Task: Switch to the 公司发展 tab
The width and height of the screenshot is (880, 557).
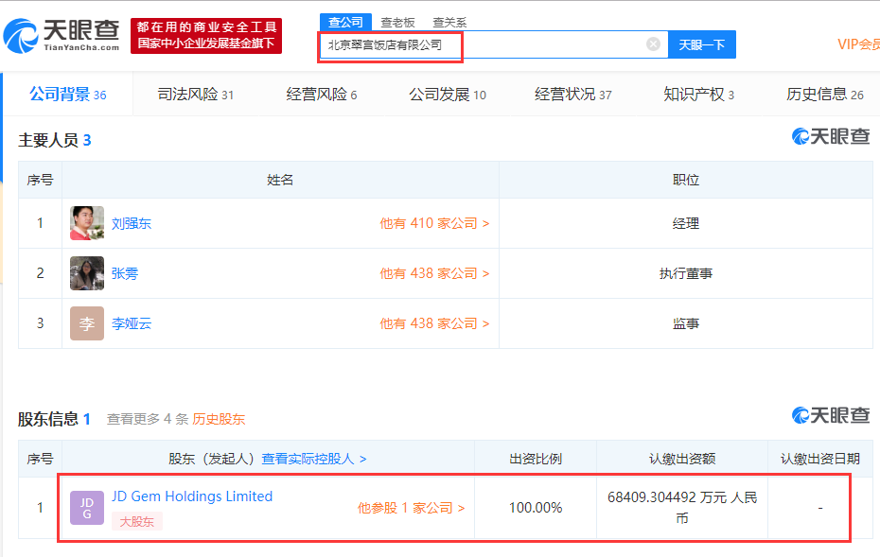Action: point(448,95)
